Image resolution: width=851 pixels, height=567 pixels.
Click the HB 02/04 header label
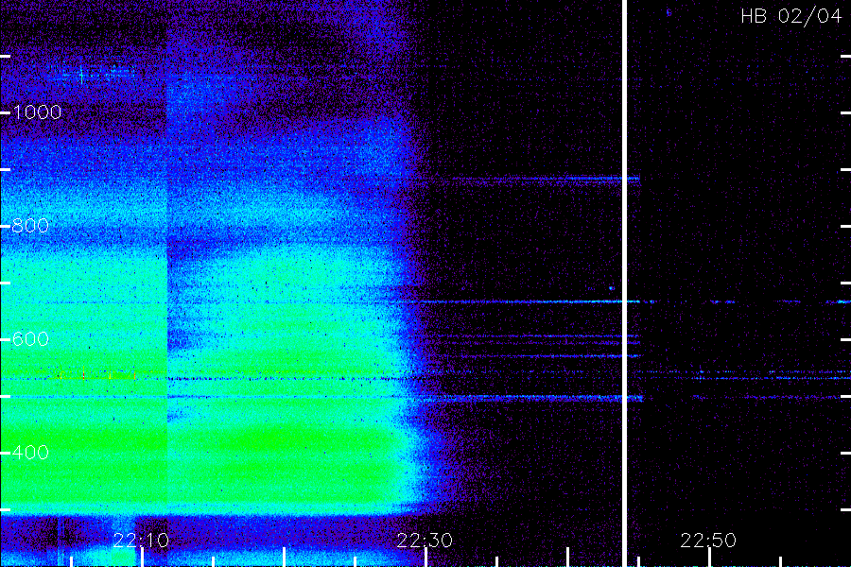coord(790,16)
